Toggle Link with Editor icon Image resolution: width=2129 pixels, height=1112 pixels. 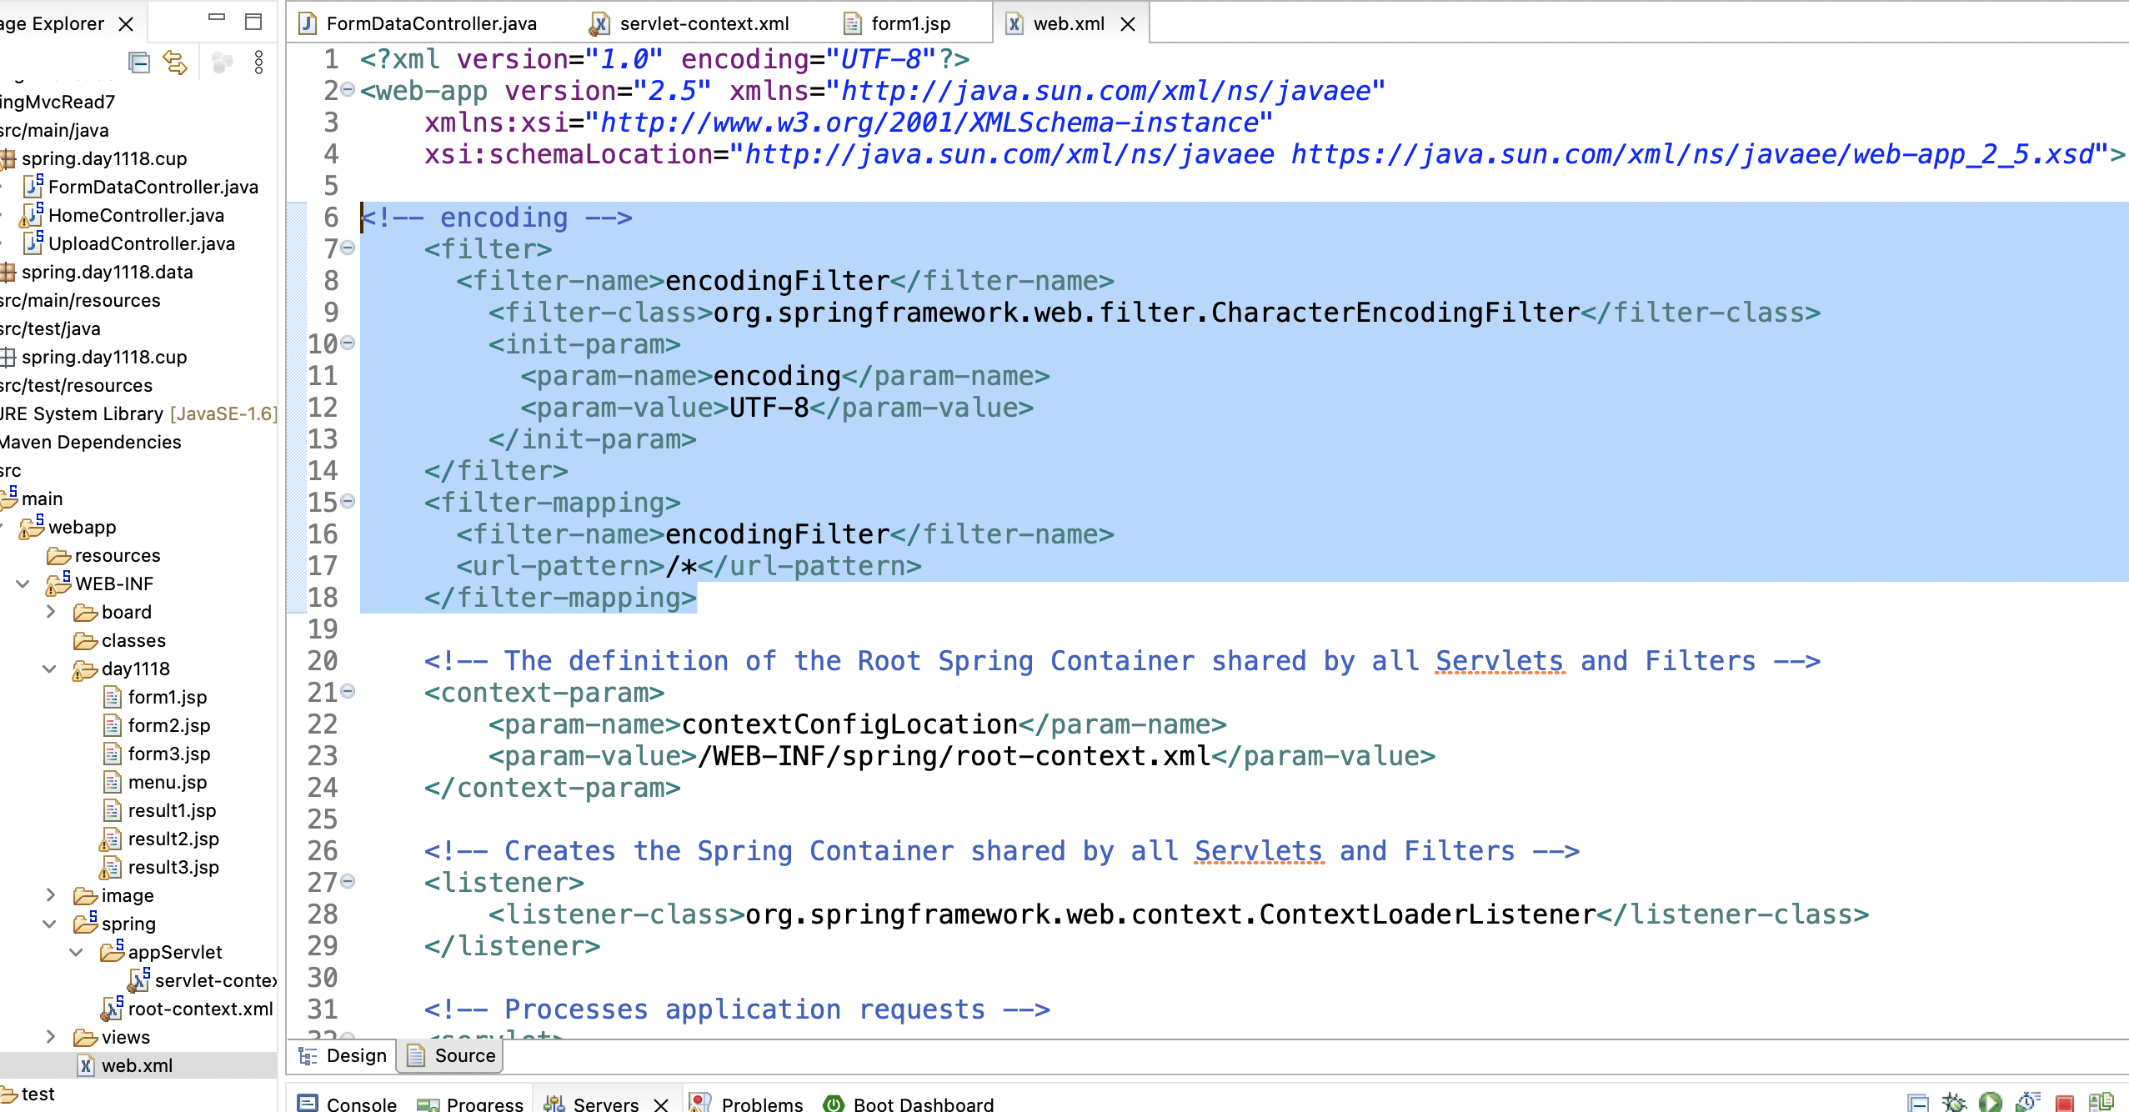coord(175,63)
